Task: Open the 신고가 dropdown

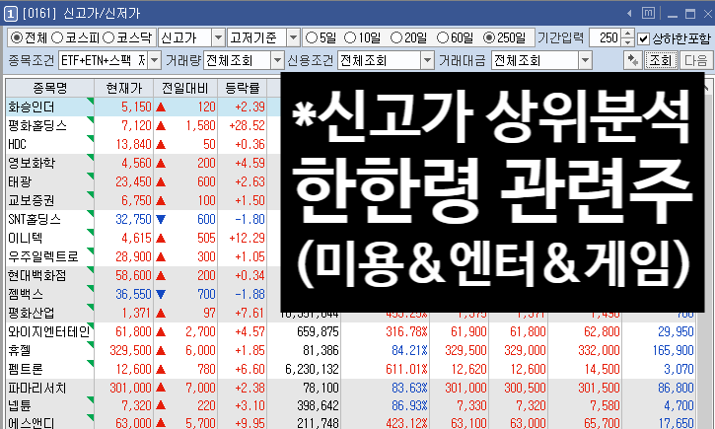Action: (218, 37)
